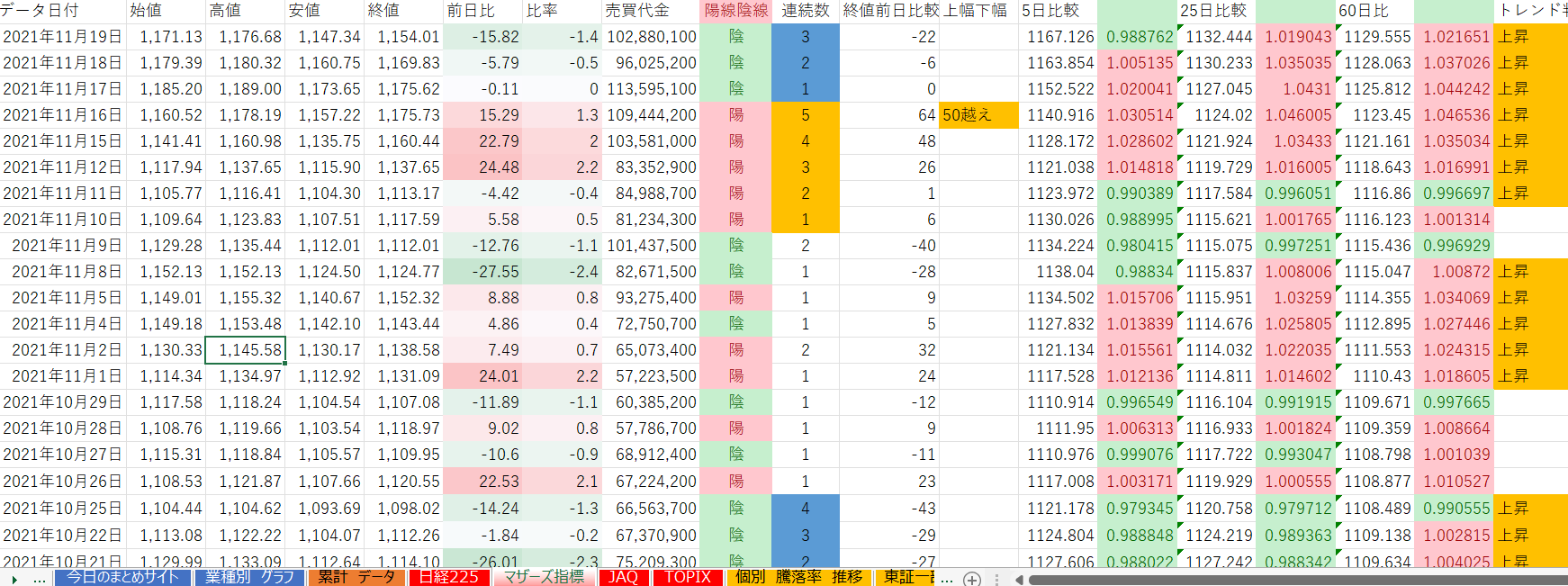The height and width of the screenshot is (586, 1568).
Task: Select the TOPIX sheet tab
Action: 688,578
